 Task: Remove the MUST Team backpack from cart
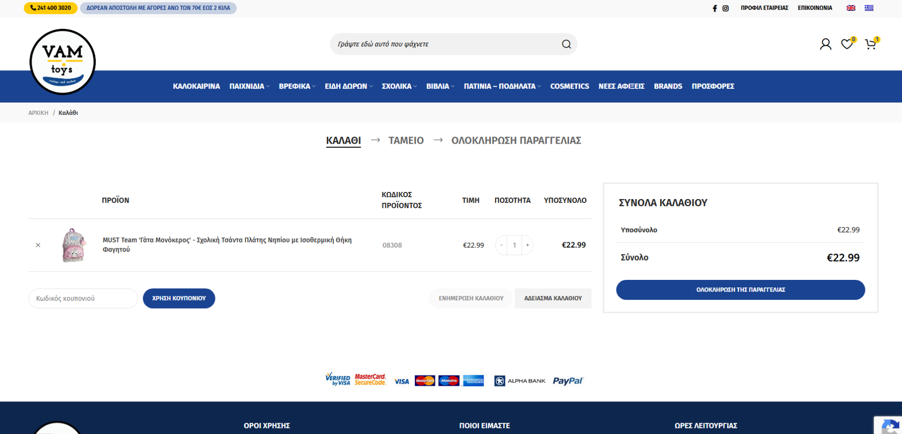pyautogui.click(x=38, y=245)
